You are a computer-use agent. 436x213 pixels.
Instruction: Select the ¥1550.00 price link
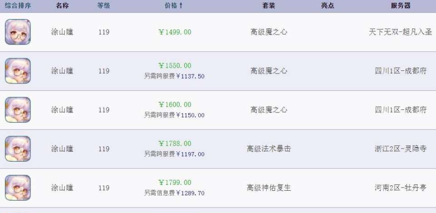coord(175,65)
